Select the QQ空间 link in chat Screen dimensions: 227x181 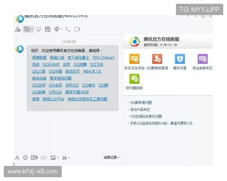coord(39,85)
